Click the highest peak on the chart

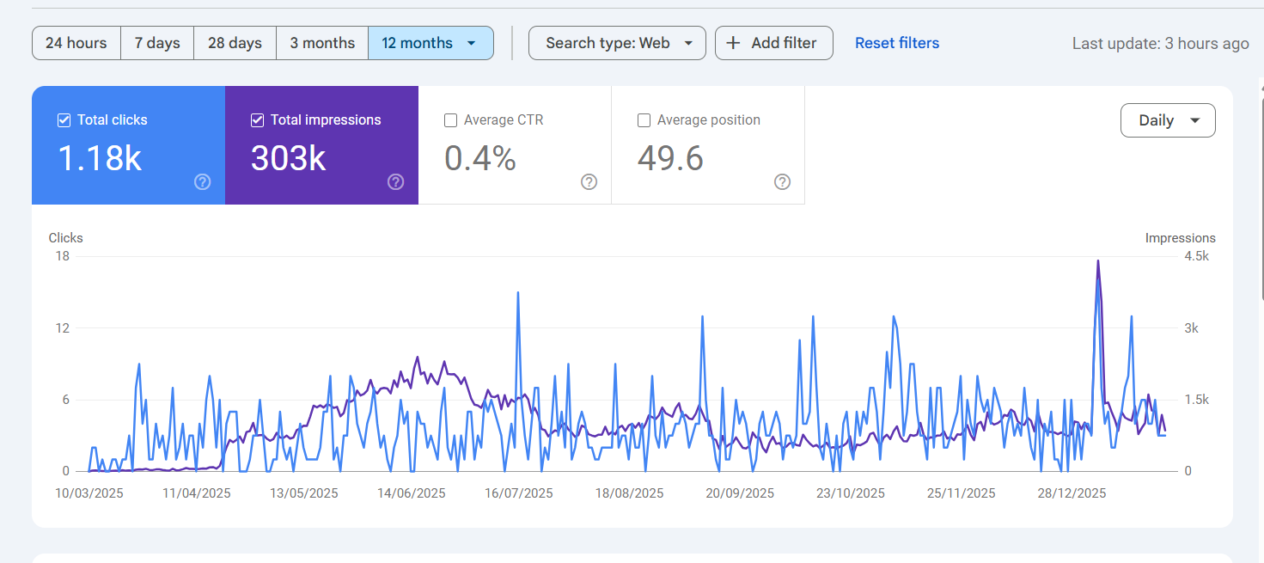1097,261
